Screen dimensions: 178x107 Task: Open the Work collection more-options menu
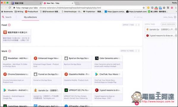click(x=139, y=51)
